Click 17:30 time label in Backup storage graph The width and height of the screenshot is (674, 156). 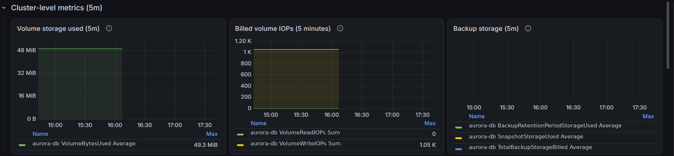pyautogui.click(x=640, y=108)
